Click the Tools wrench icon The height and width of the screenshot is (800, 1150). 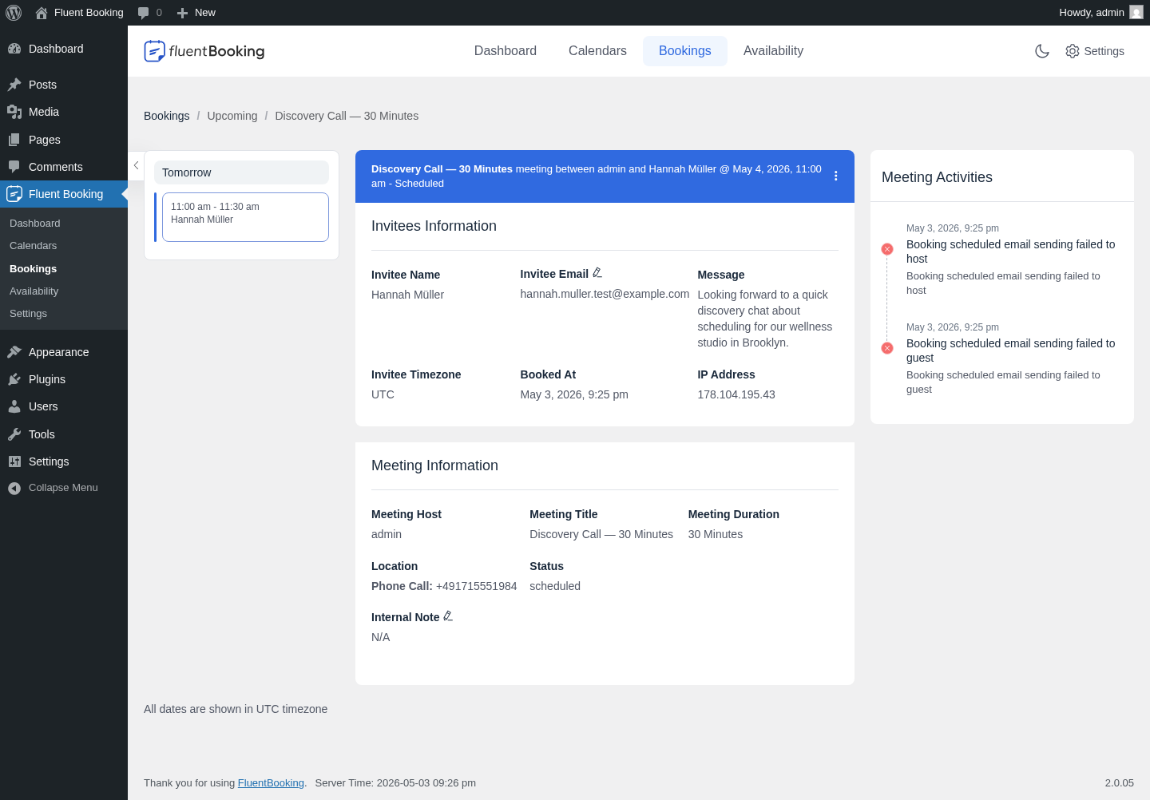coord(14,434)
